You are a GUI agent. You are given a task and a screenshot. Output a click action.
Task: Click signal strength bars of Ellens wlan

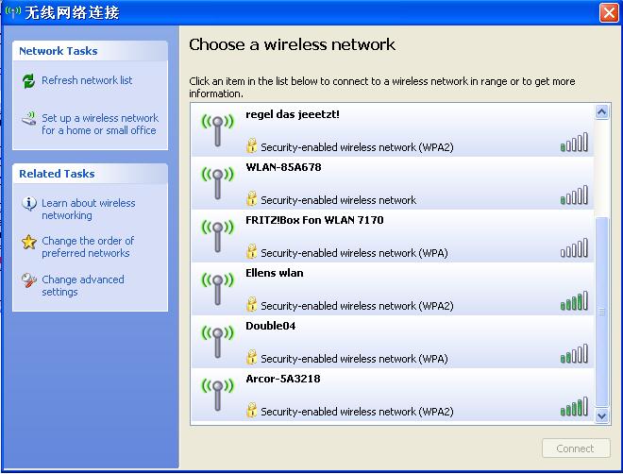[x=574, y=301]
